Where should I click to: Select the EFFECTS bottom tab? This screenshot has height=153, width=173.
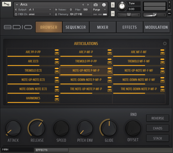pyautogui.click(x=52, y=150)
